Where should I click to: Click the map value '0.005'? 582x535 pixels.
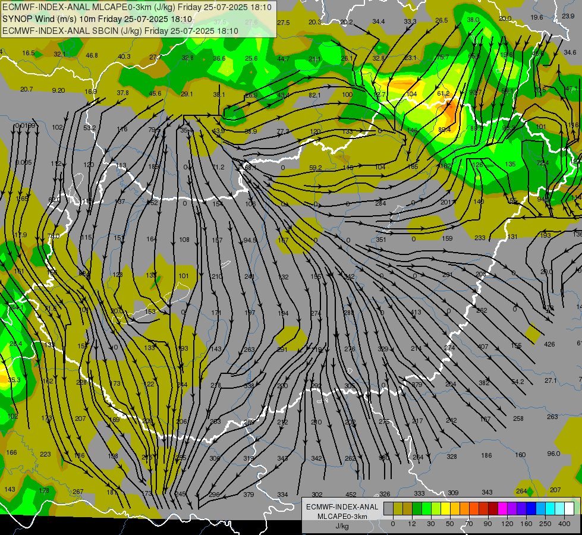tap(23, 162)
